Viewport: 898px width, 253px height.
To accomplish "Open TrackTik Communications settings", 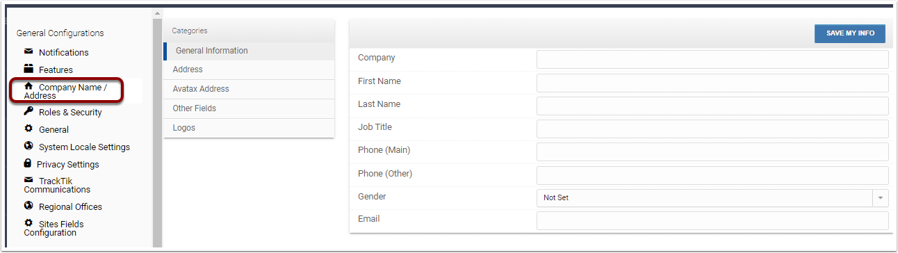I will (x=57, y=185).
